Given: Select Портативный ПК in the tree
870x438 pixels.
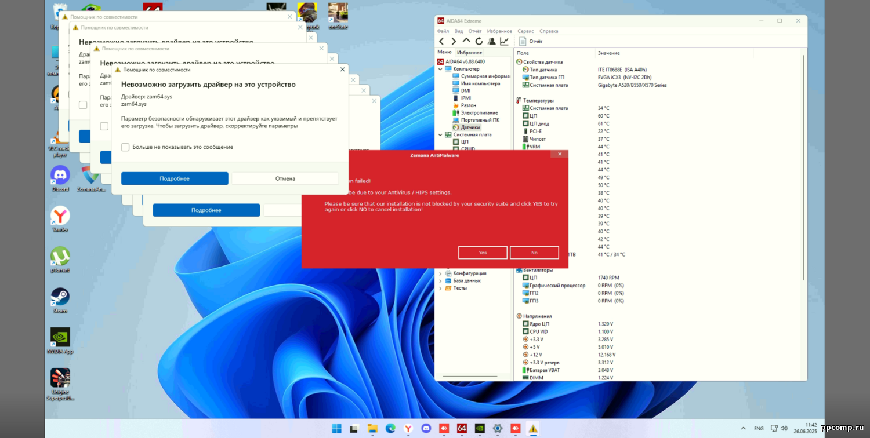Looking at the screenshot, I should 476,120.
